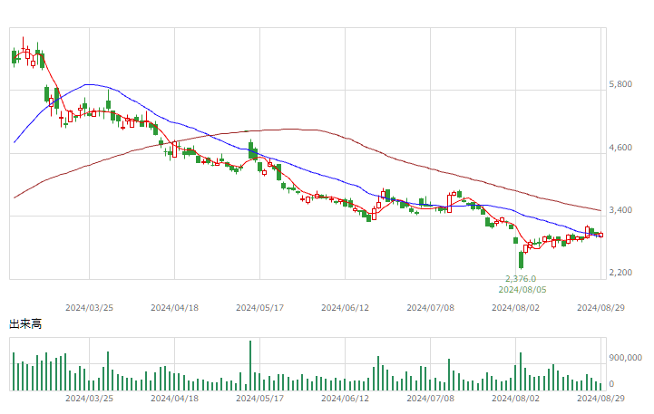654x414 pixels.
Task: Click the 4,600 price axis label
Action: click(620, 148)
